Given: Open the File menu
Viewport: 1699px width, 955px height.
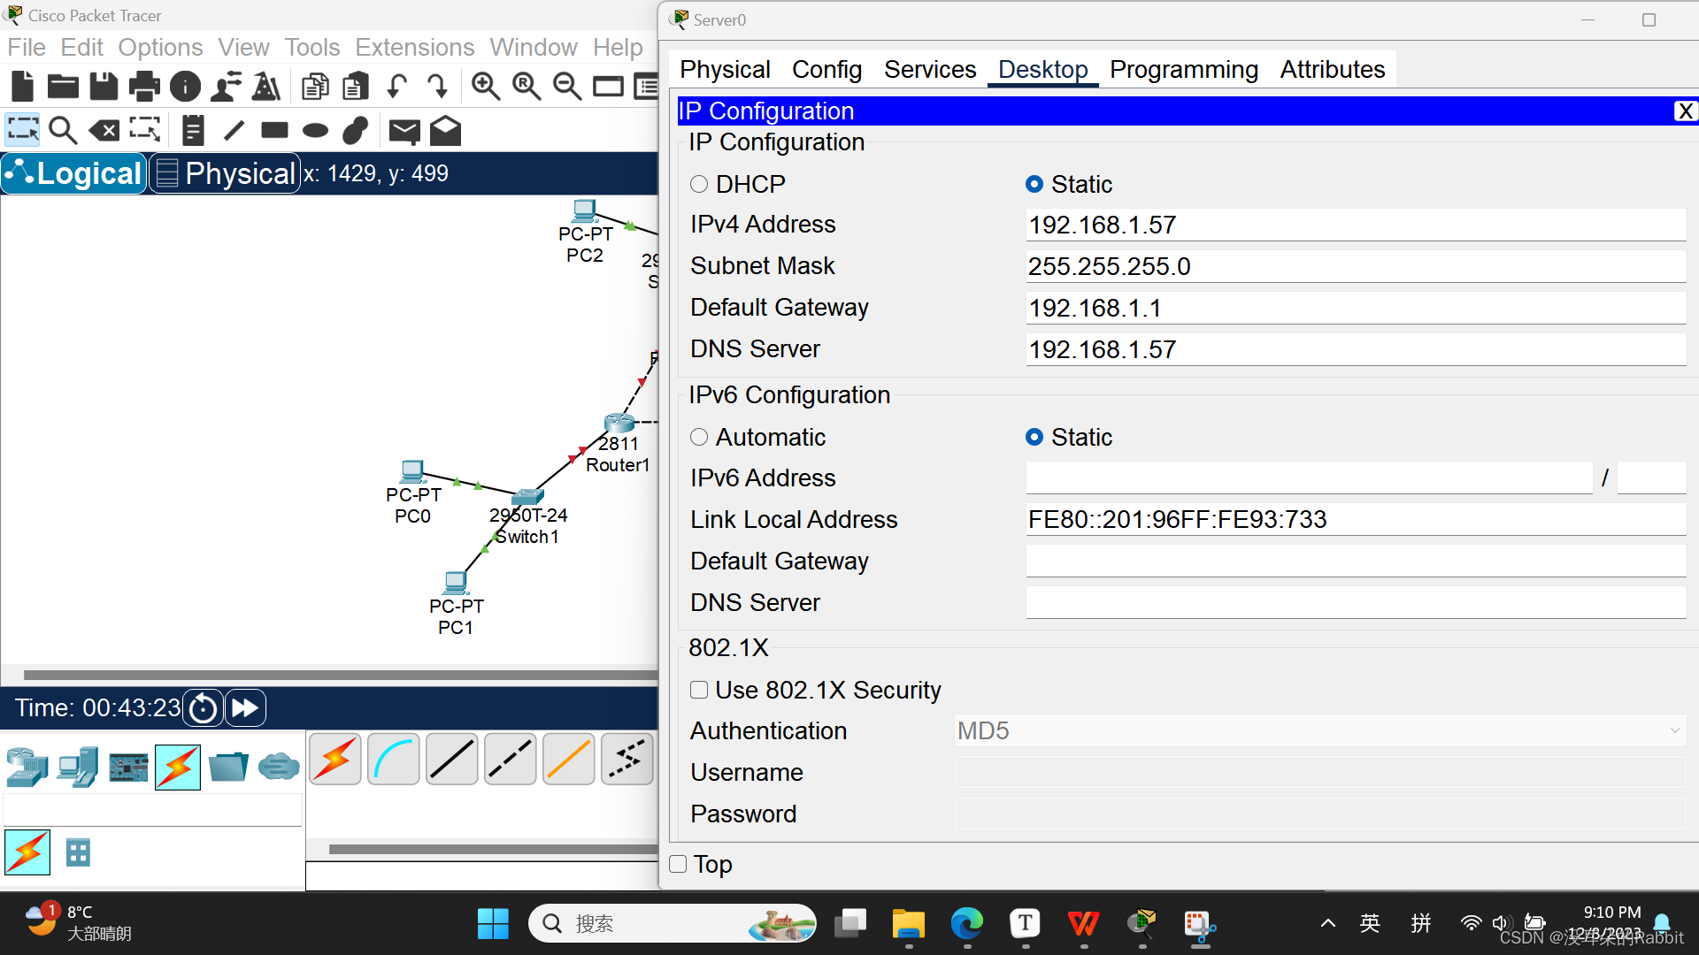Looking at the screenshot, I should 27,47.
